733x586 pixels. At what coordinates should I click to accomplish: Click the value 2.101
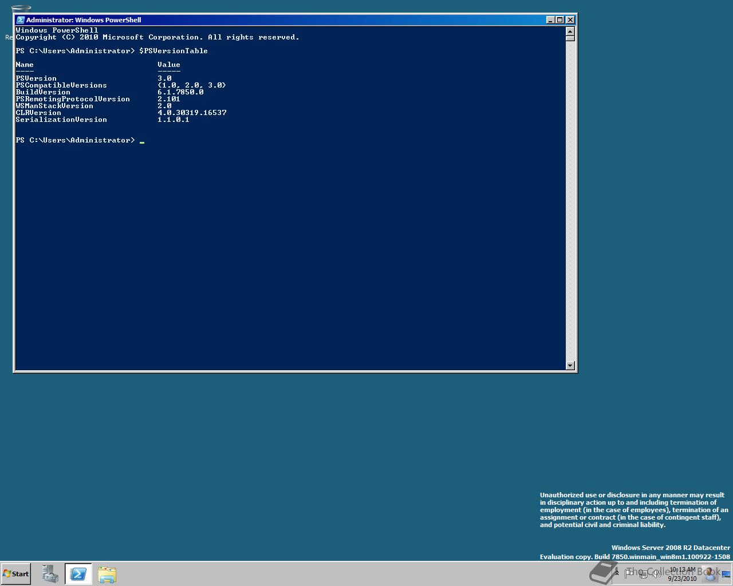coord(169,99)
